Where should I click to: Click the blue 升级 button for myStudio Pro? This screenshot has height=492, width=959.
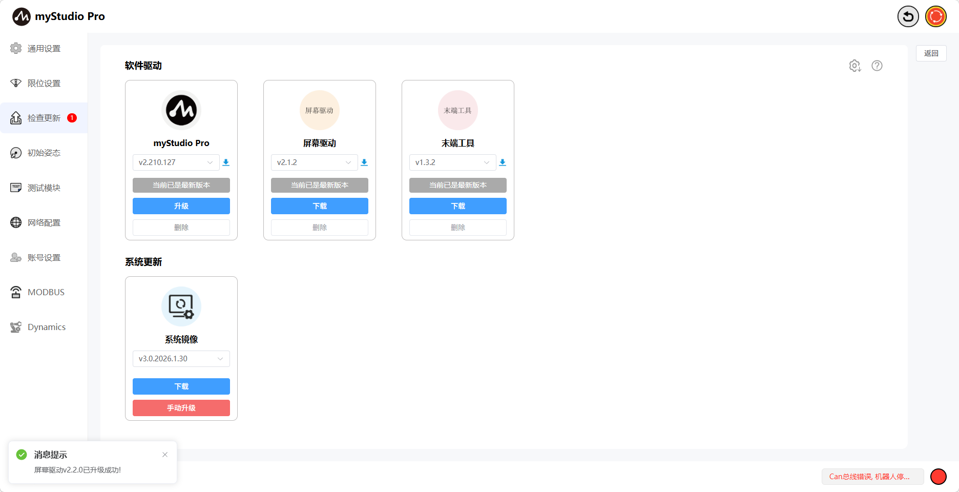click(x=181, y=206)
